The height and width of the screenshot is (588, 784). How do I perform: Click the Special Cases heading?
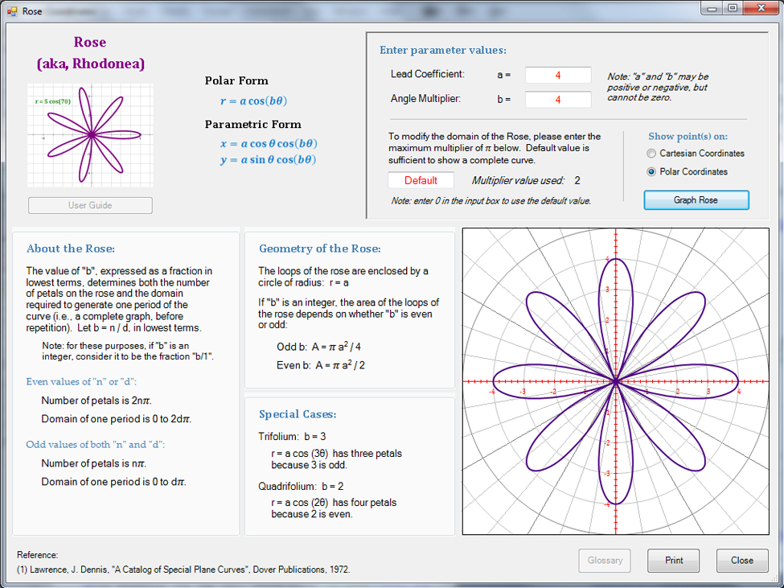point(298,414)
